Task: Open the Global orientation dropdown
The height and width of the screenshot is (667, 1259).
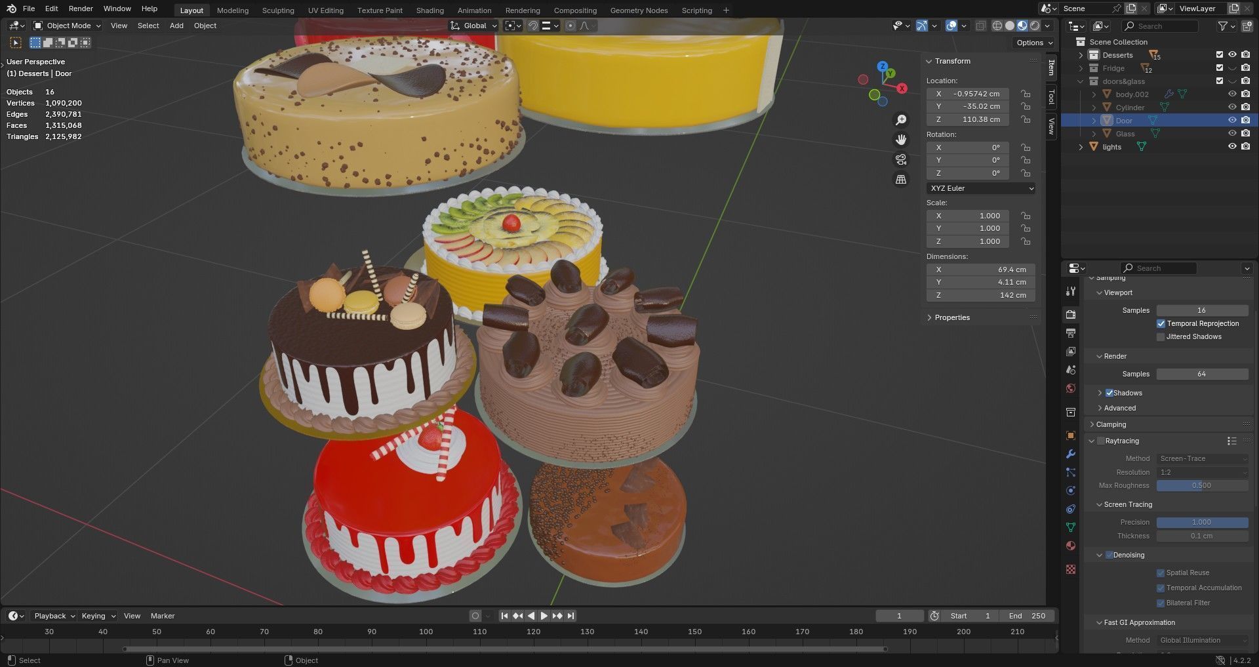Action: pyautogui.click(x=474, y=26)
